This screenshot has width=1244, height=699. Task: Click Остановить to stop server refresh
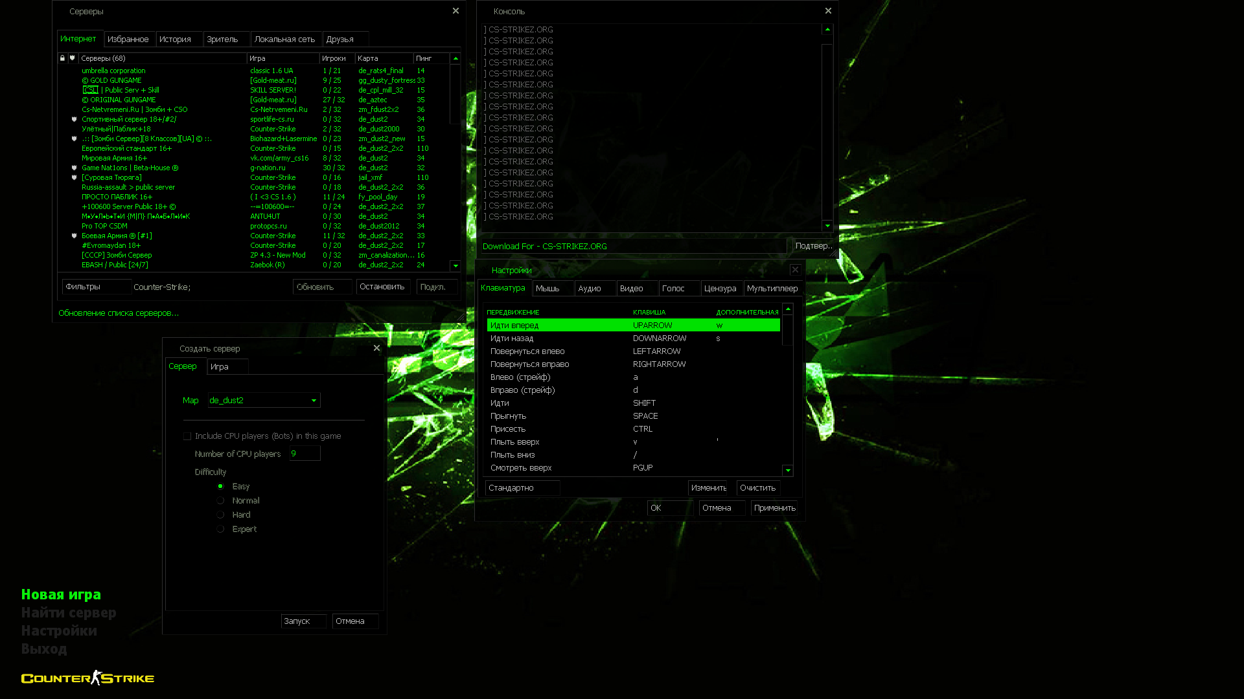(x=383, y=287)
